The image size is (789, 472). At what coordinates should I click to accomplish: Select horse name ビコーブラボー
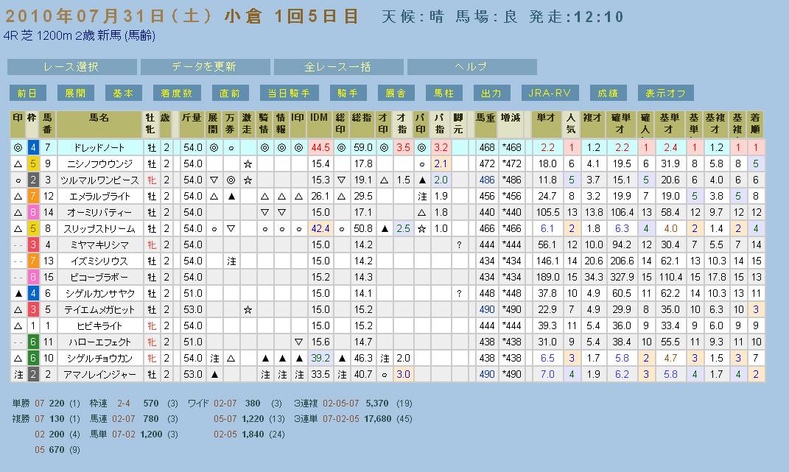99,277
